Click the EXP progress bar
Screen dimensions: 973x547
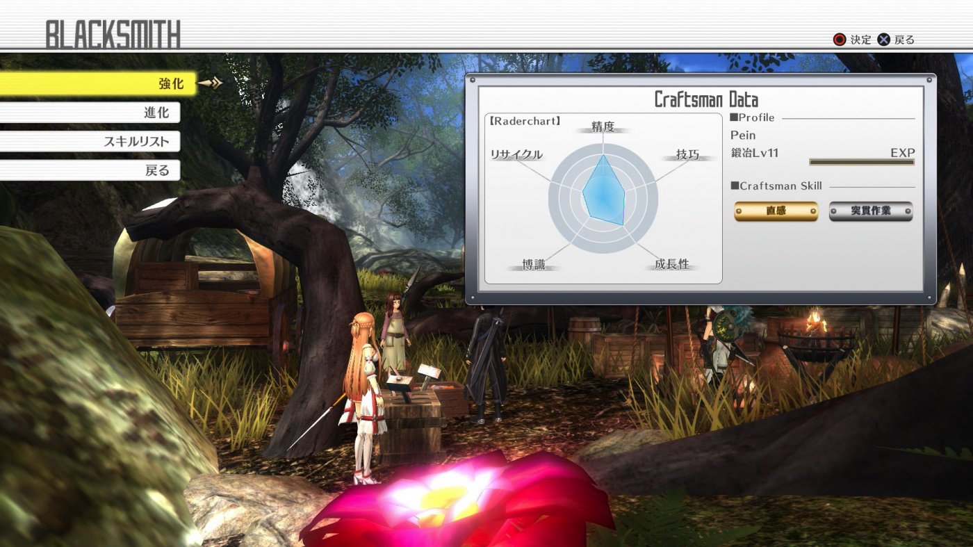(x=860, y=161)
